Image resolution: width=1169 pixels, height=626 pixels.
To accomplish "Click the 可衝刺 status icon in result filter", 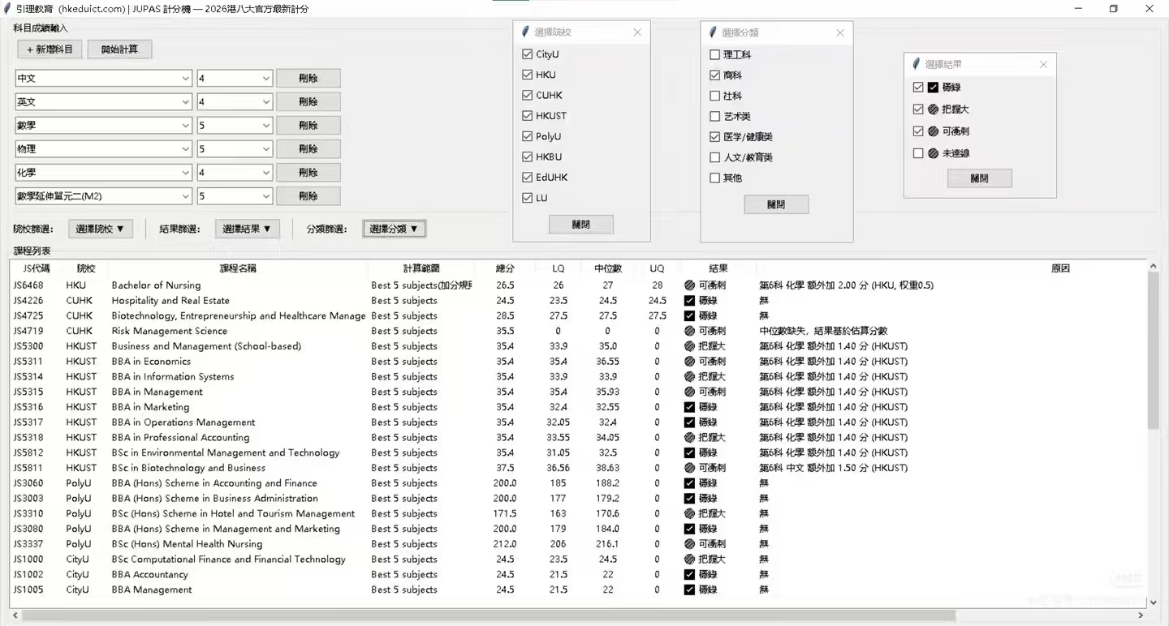I will pos(933,131).
